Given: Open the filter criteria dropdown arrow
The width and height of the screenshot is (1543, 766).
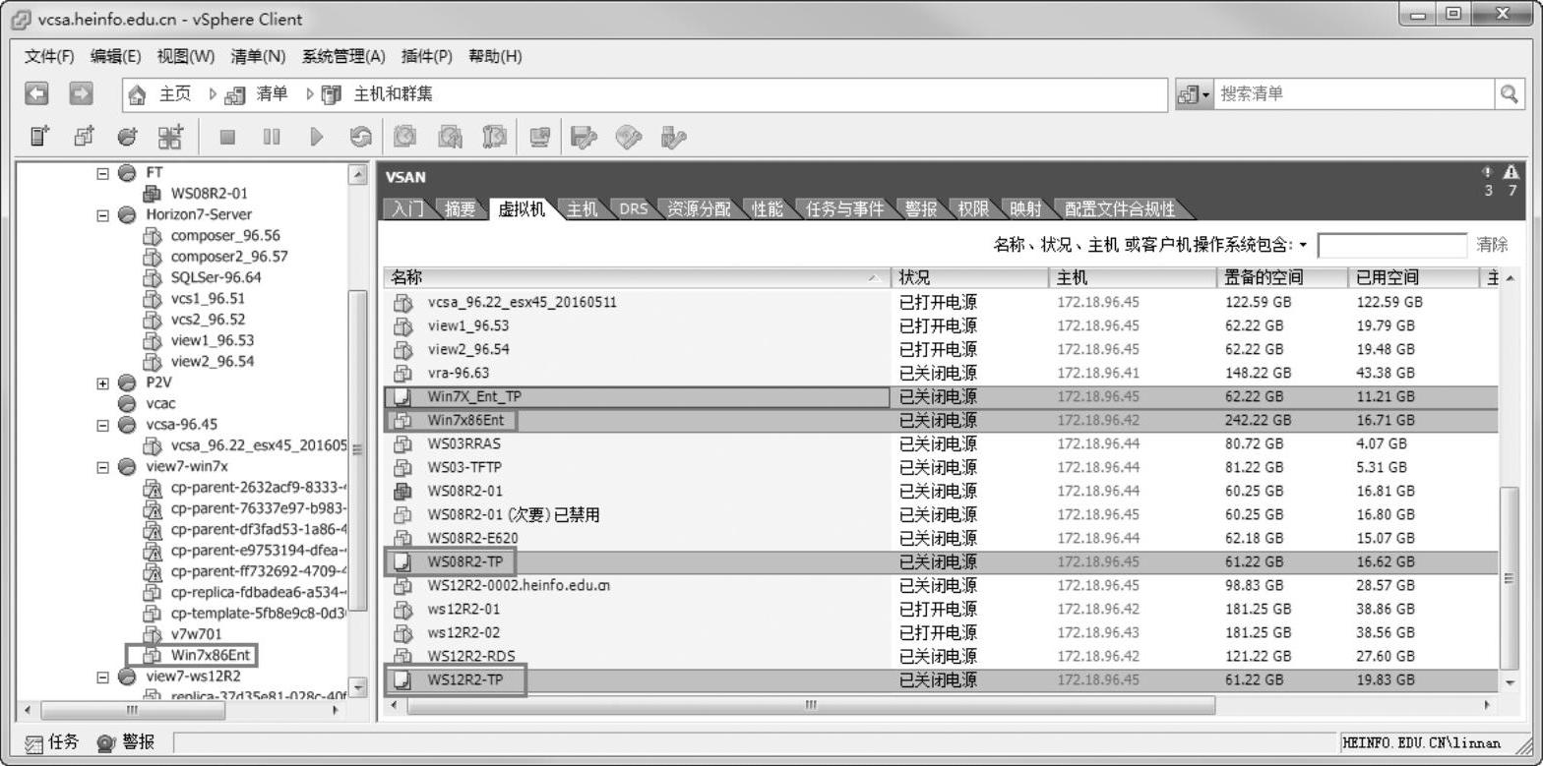Looking at the screenshot, I should point(1304,245).
